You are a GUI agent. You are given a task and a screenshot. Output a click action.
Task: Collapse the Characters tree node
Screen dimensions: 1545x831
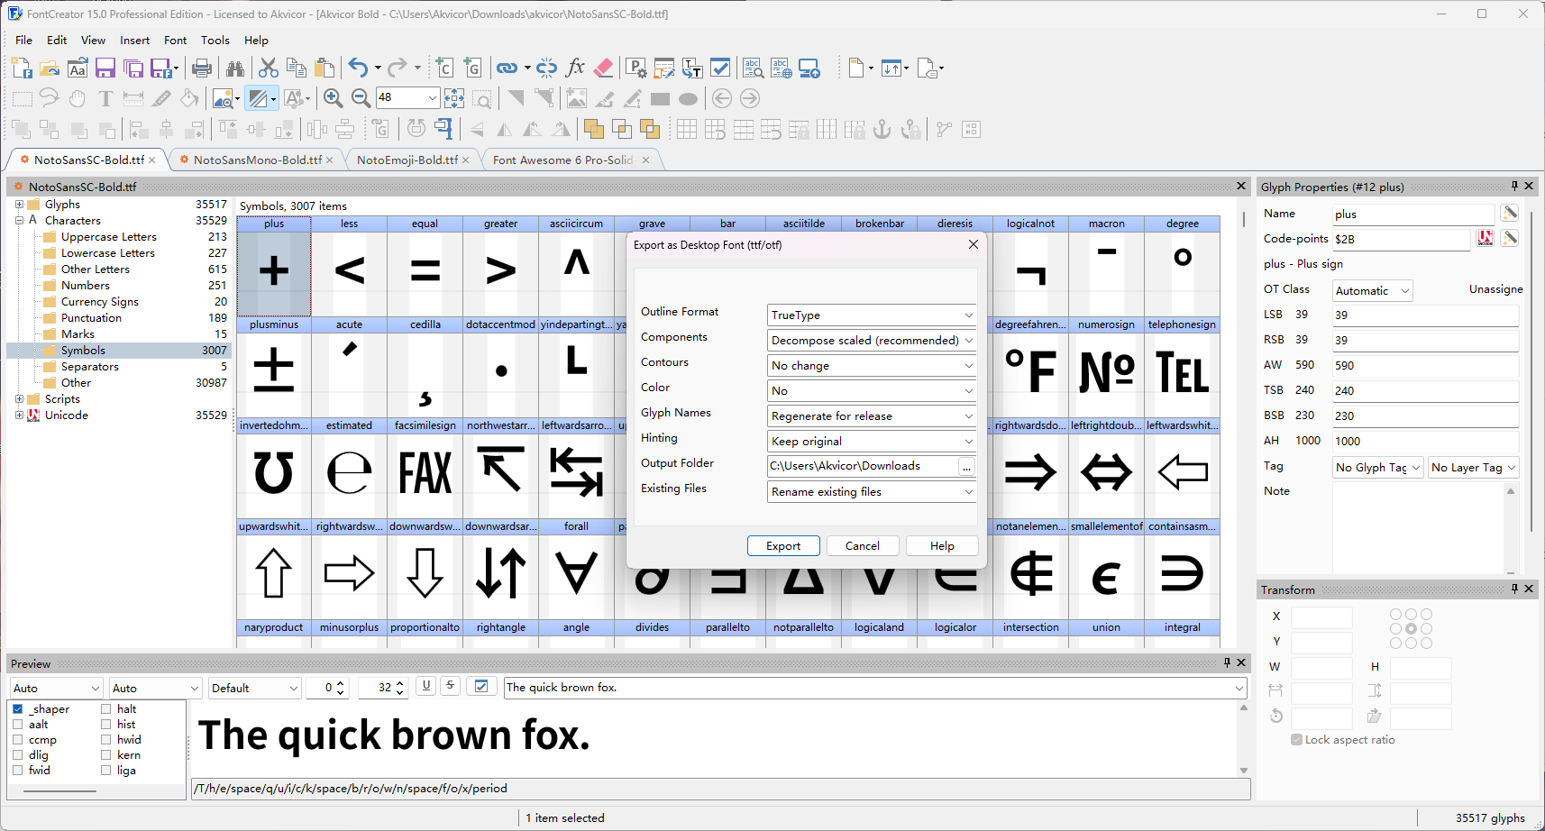pos(19,221)
